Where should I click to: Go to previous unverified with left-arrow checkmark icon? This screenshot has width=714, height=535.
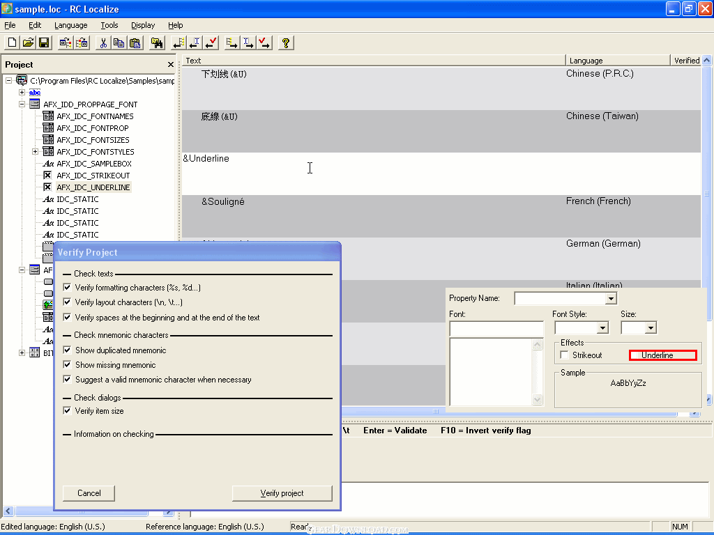point(211,42)
